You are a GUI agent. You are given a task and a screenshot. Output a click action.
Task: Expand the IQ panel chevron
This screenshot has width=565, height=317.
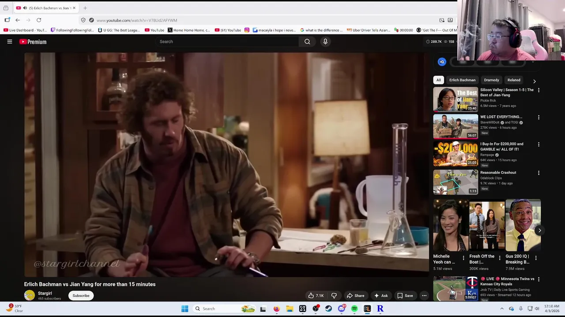tap(533, 62)
